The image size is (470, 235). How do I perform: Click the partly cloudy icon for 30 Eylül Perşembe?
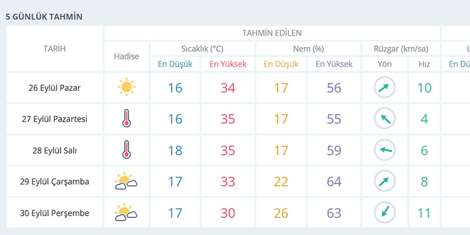pyautogui.click(x=126, y=213)
